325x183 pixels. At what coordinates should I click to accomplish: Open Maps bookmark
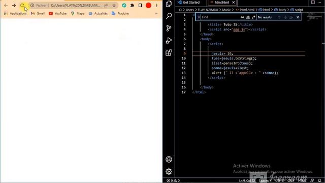pyautogui.click(x=78, y=14)
